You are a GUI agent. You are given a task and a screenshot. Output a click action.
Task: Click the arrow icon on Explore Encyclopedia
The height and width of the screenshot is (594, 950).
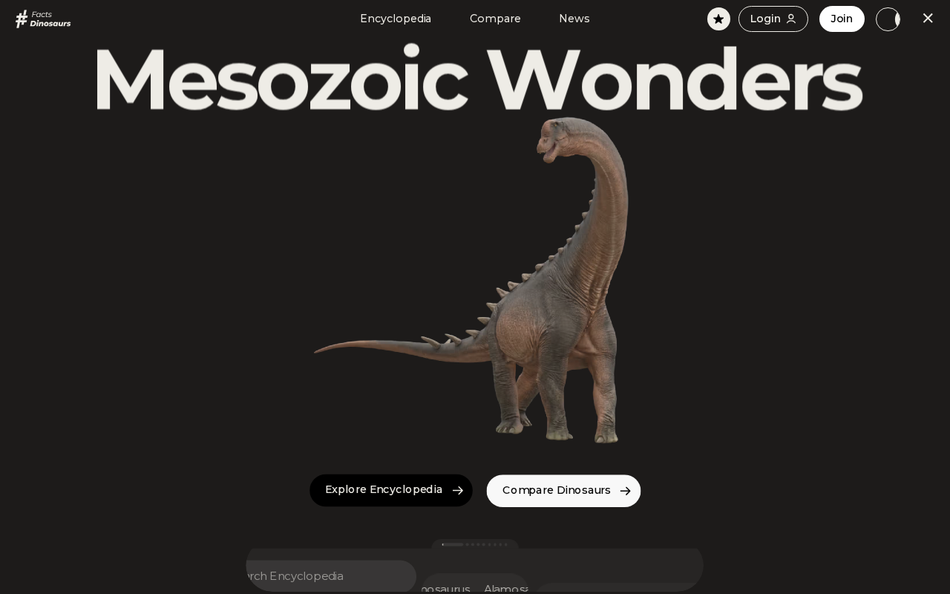(457, 491)
